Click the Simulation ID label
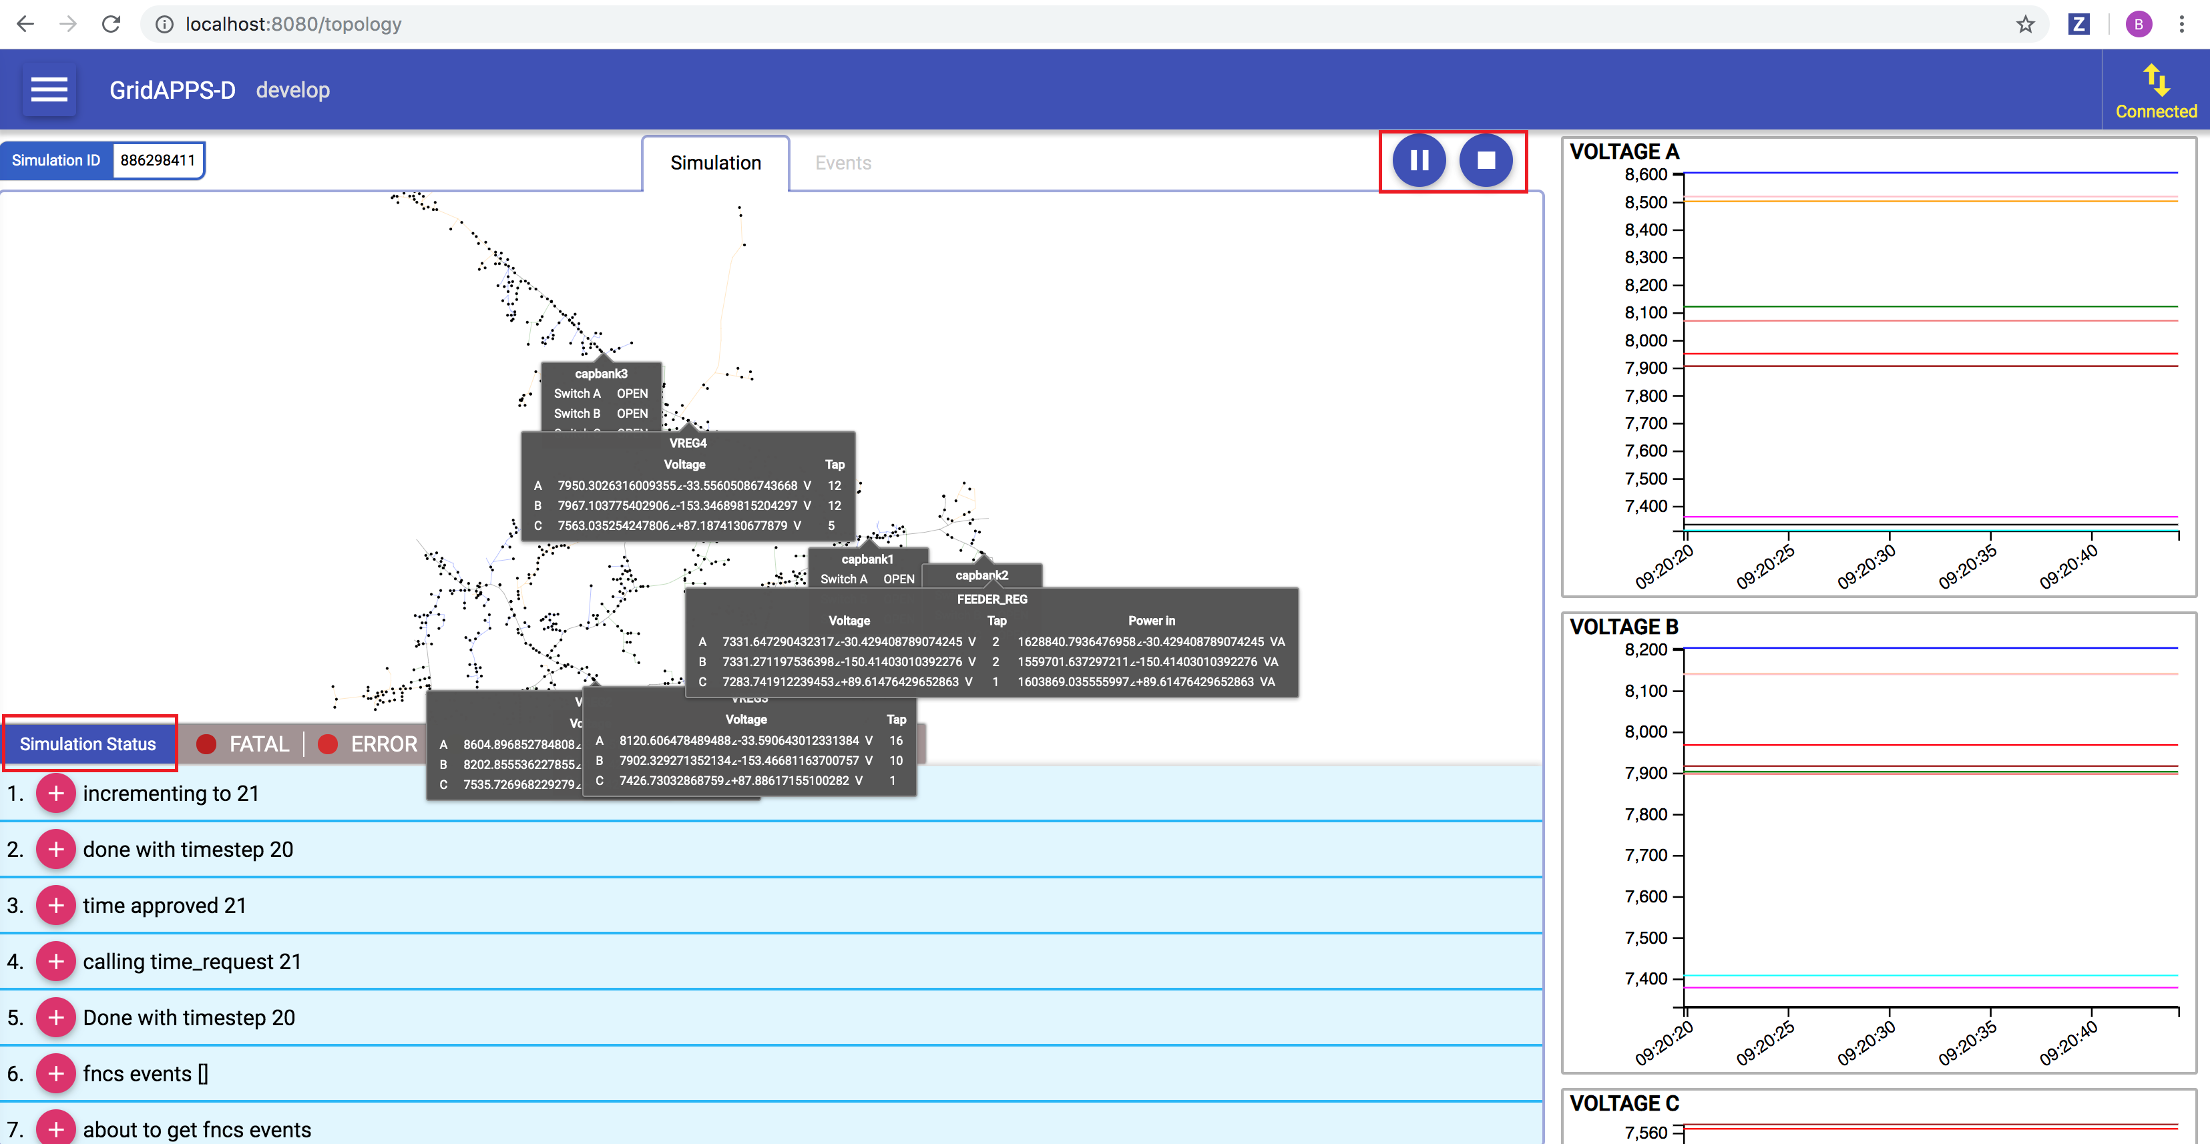 point(56,160)
